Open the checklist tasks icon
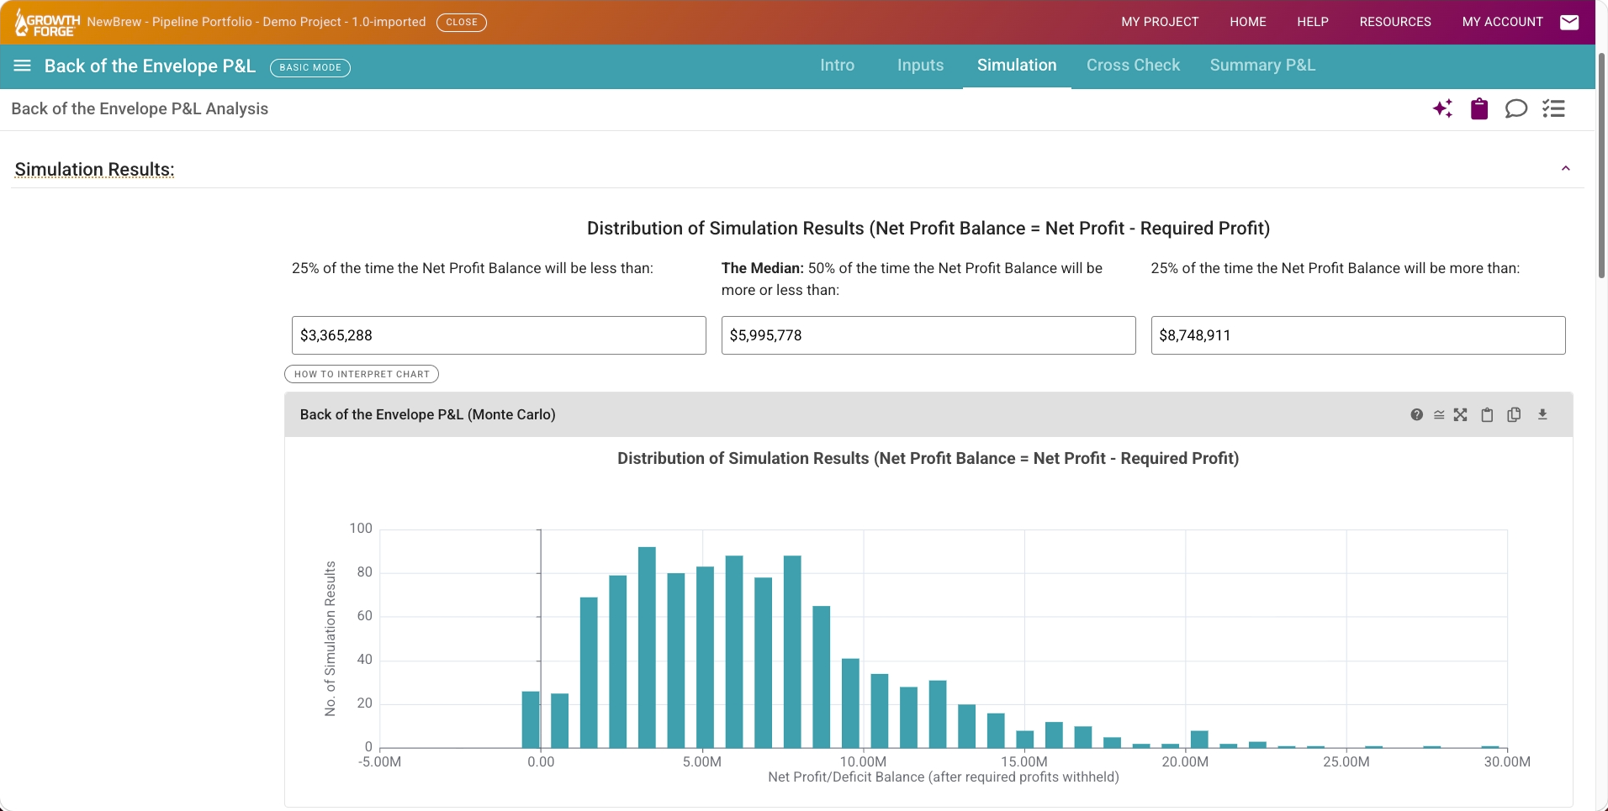Viewport: 1608px width, 811px height. (1553, 108)
